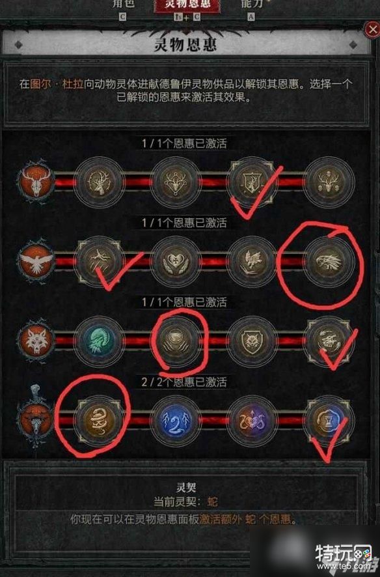
Task: Choose the heart-in-hands eagle boon
Action: [176, 262]
